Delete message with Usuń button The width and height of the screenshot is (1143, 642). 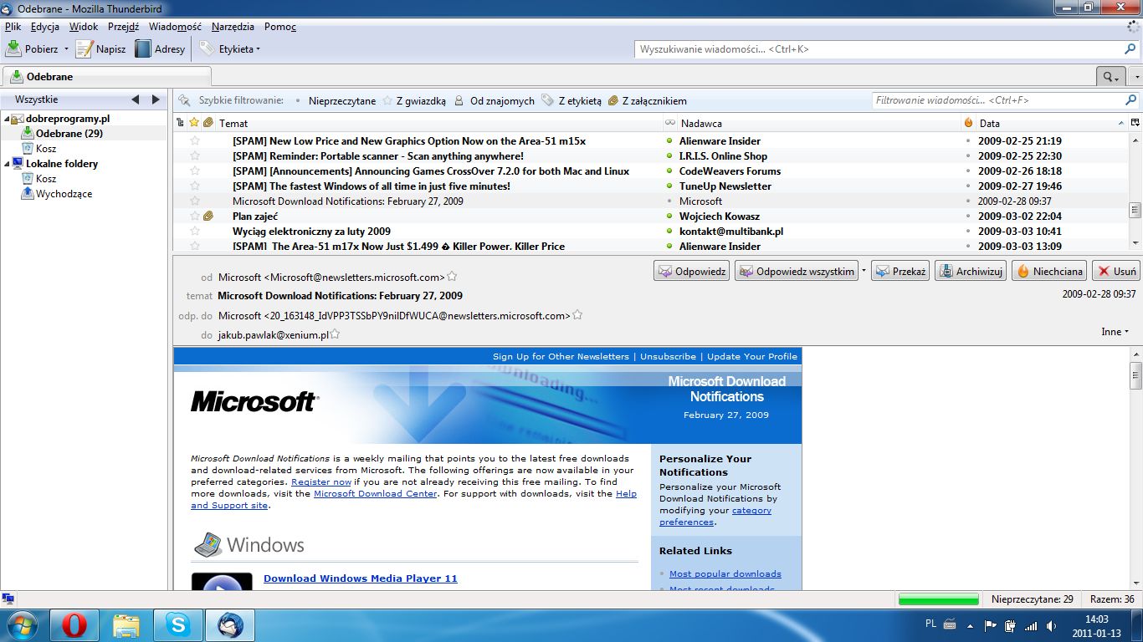pos(1116,271)
